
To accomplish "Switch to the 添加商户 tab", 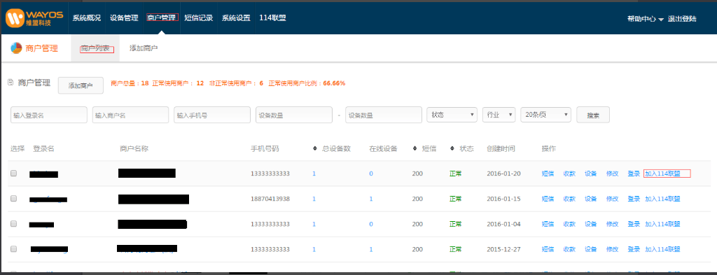I will pos(144,48).
